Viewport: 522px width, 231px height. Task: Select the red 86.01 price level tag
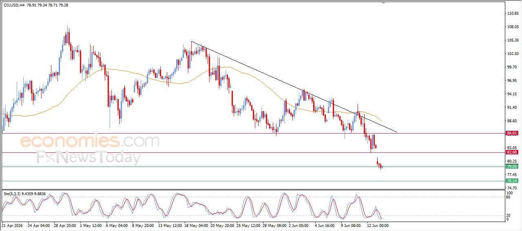512,133
